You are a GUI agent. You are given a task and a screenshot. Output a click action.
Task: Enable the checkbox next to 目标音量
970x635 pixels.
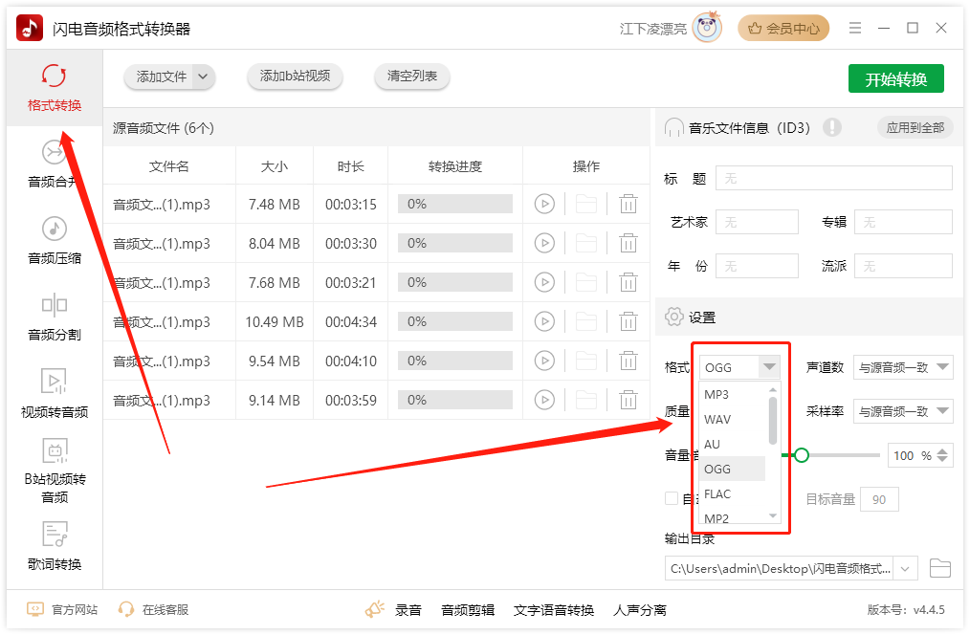click(670, 498)
